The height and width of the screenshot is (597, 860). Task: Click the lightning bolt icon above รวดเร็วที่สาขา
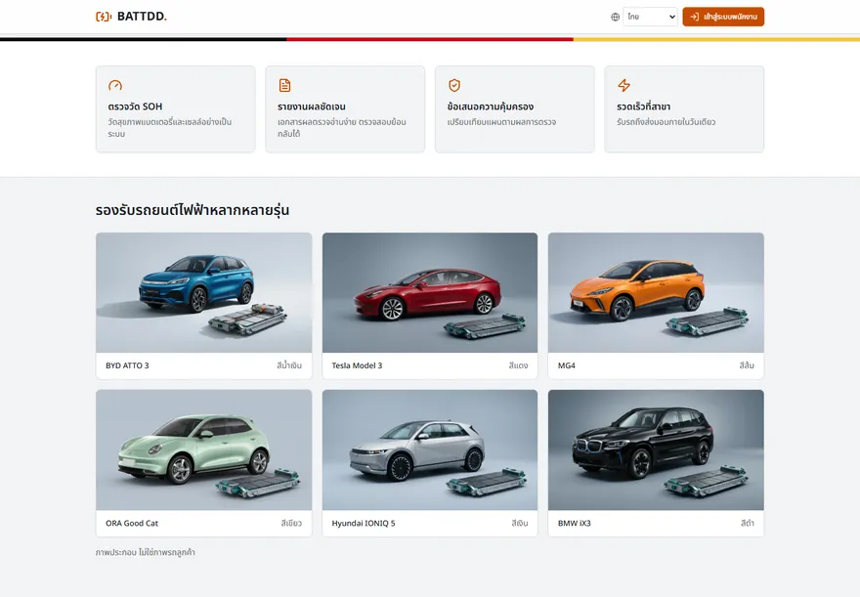point(623,85)
